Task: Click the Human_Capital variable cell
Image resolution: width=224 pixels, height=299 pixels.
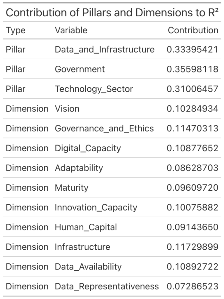Action: pyautogui.click(x=86, y=227)
